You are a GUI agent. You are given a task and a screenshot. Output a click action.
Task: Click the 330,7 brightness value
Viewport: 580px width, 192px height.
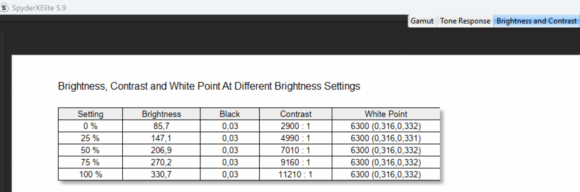[161, 174]
